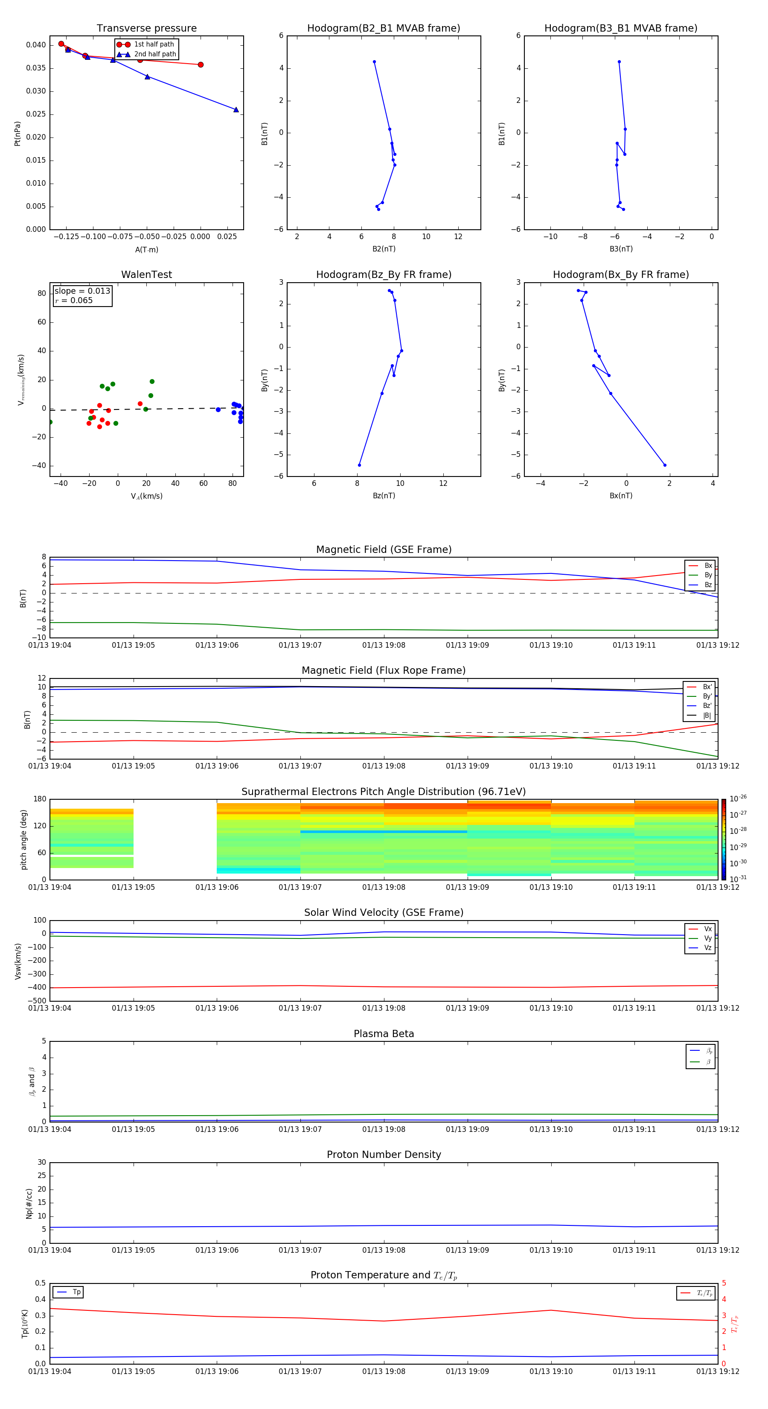Screen dimensions: 768x1409
Task: Click the pitch angle colorbar scale
Action: click(x=724, y=839)
